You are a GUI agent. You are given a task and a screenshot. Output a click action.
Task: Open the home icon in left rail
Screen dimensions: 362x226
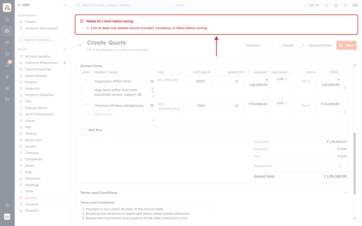[7, 19]
